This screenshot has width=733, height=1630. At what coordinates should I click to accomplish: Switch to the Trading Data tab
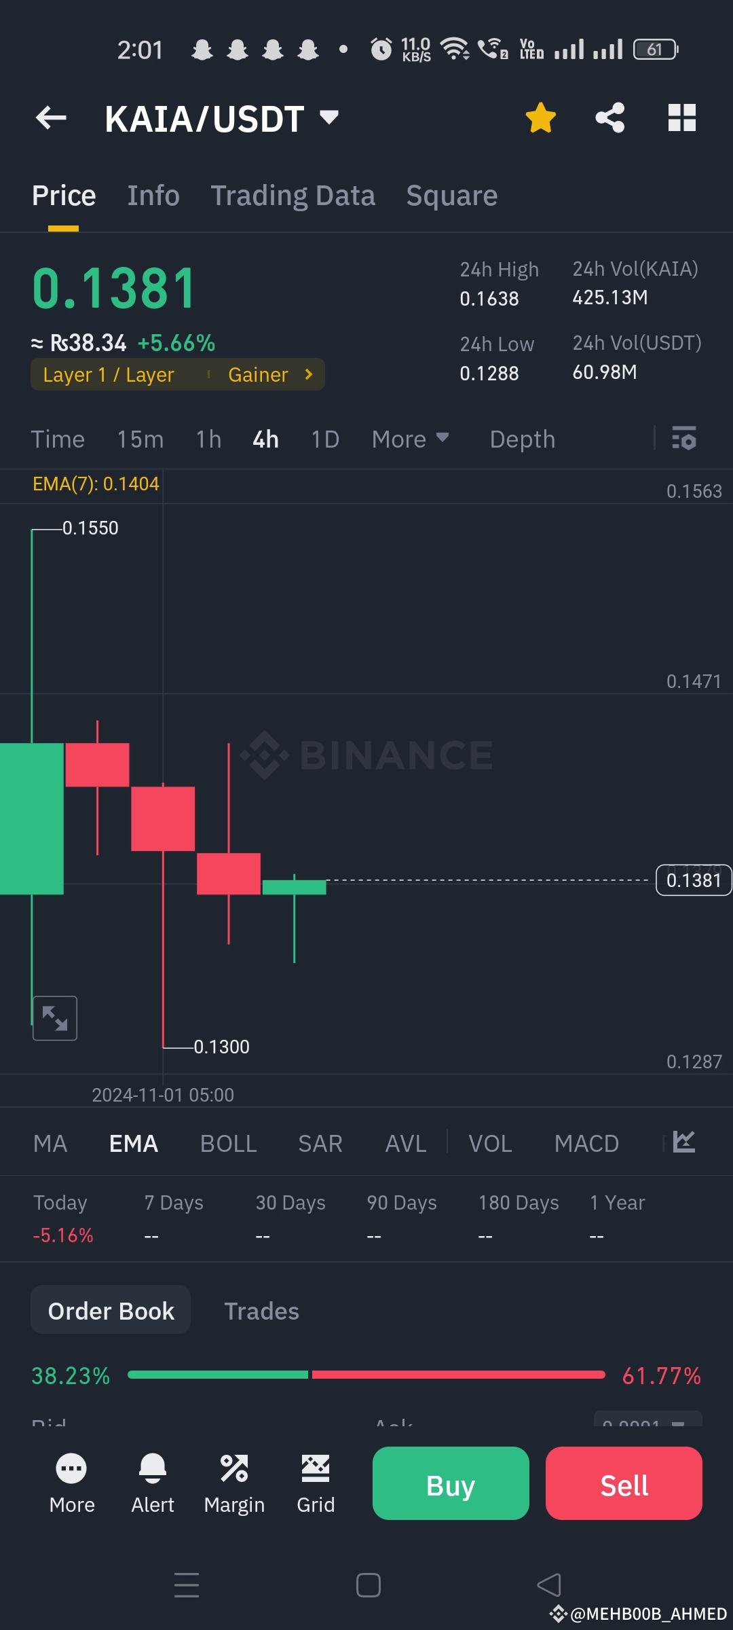click(293, 196)
